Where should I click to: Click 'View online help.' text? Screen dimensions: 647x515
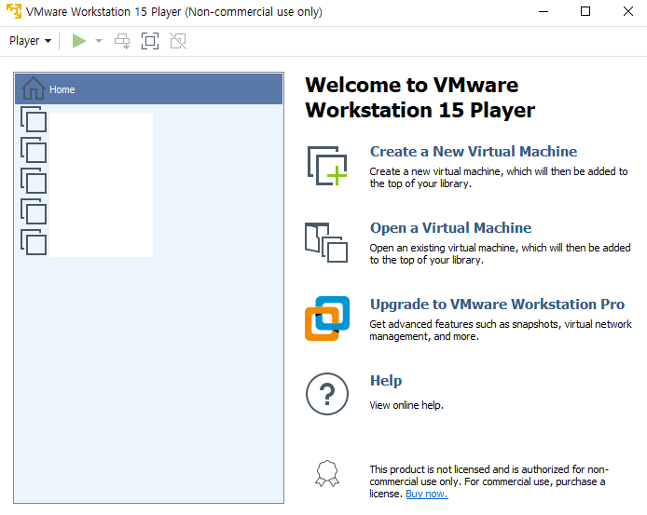point(406,405)
